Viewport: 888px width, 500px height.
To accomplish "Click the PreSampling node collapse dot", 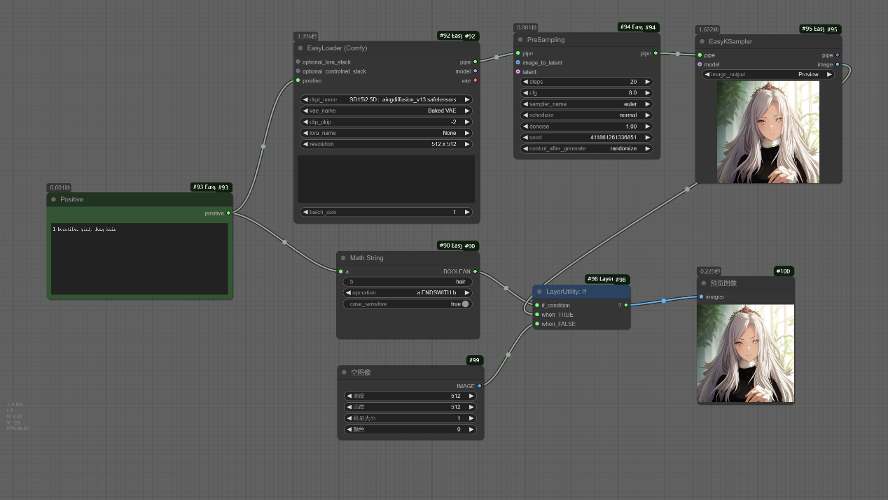I will tap(520, 40).
